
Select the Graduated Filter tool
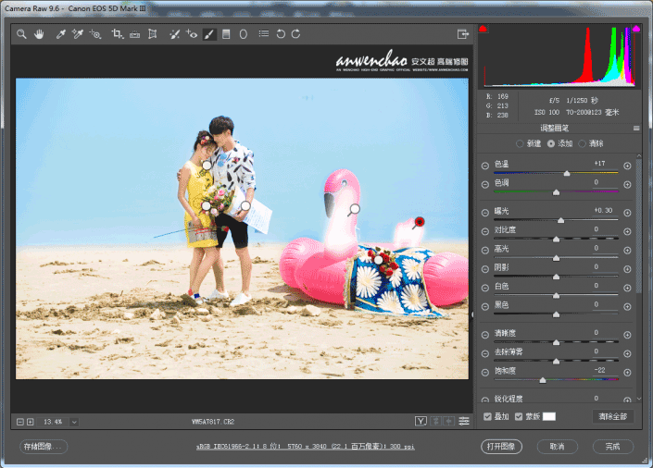226,34
